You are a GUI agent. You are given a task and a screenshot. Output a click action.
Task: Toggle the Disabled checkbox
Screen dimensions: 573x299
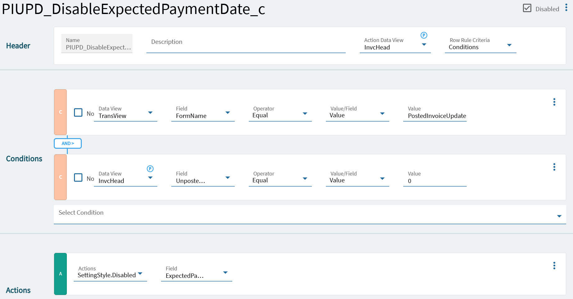click(527, 8)
